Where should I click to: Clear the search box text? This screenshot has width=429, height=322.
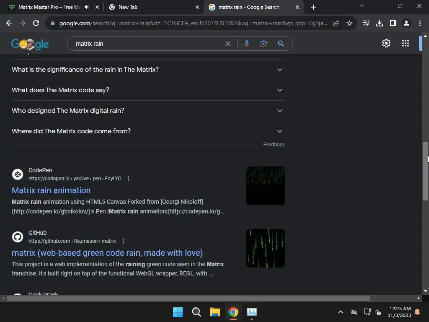(x=227, y=44)
